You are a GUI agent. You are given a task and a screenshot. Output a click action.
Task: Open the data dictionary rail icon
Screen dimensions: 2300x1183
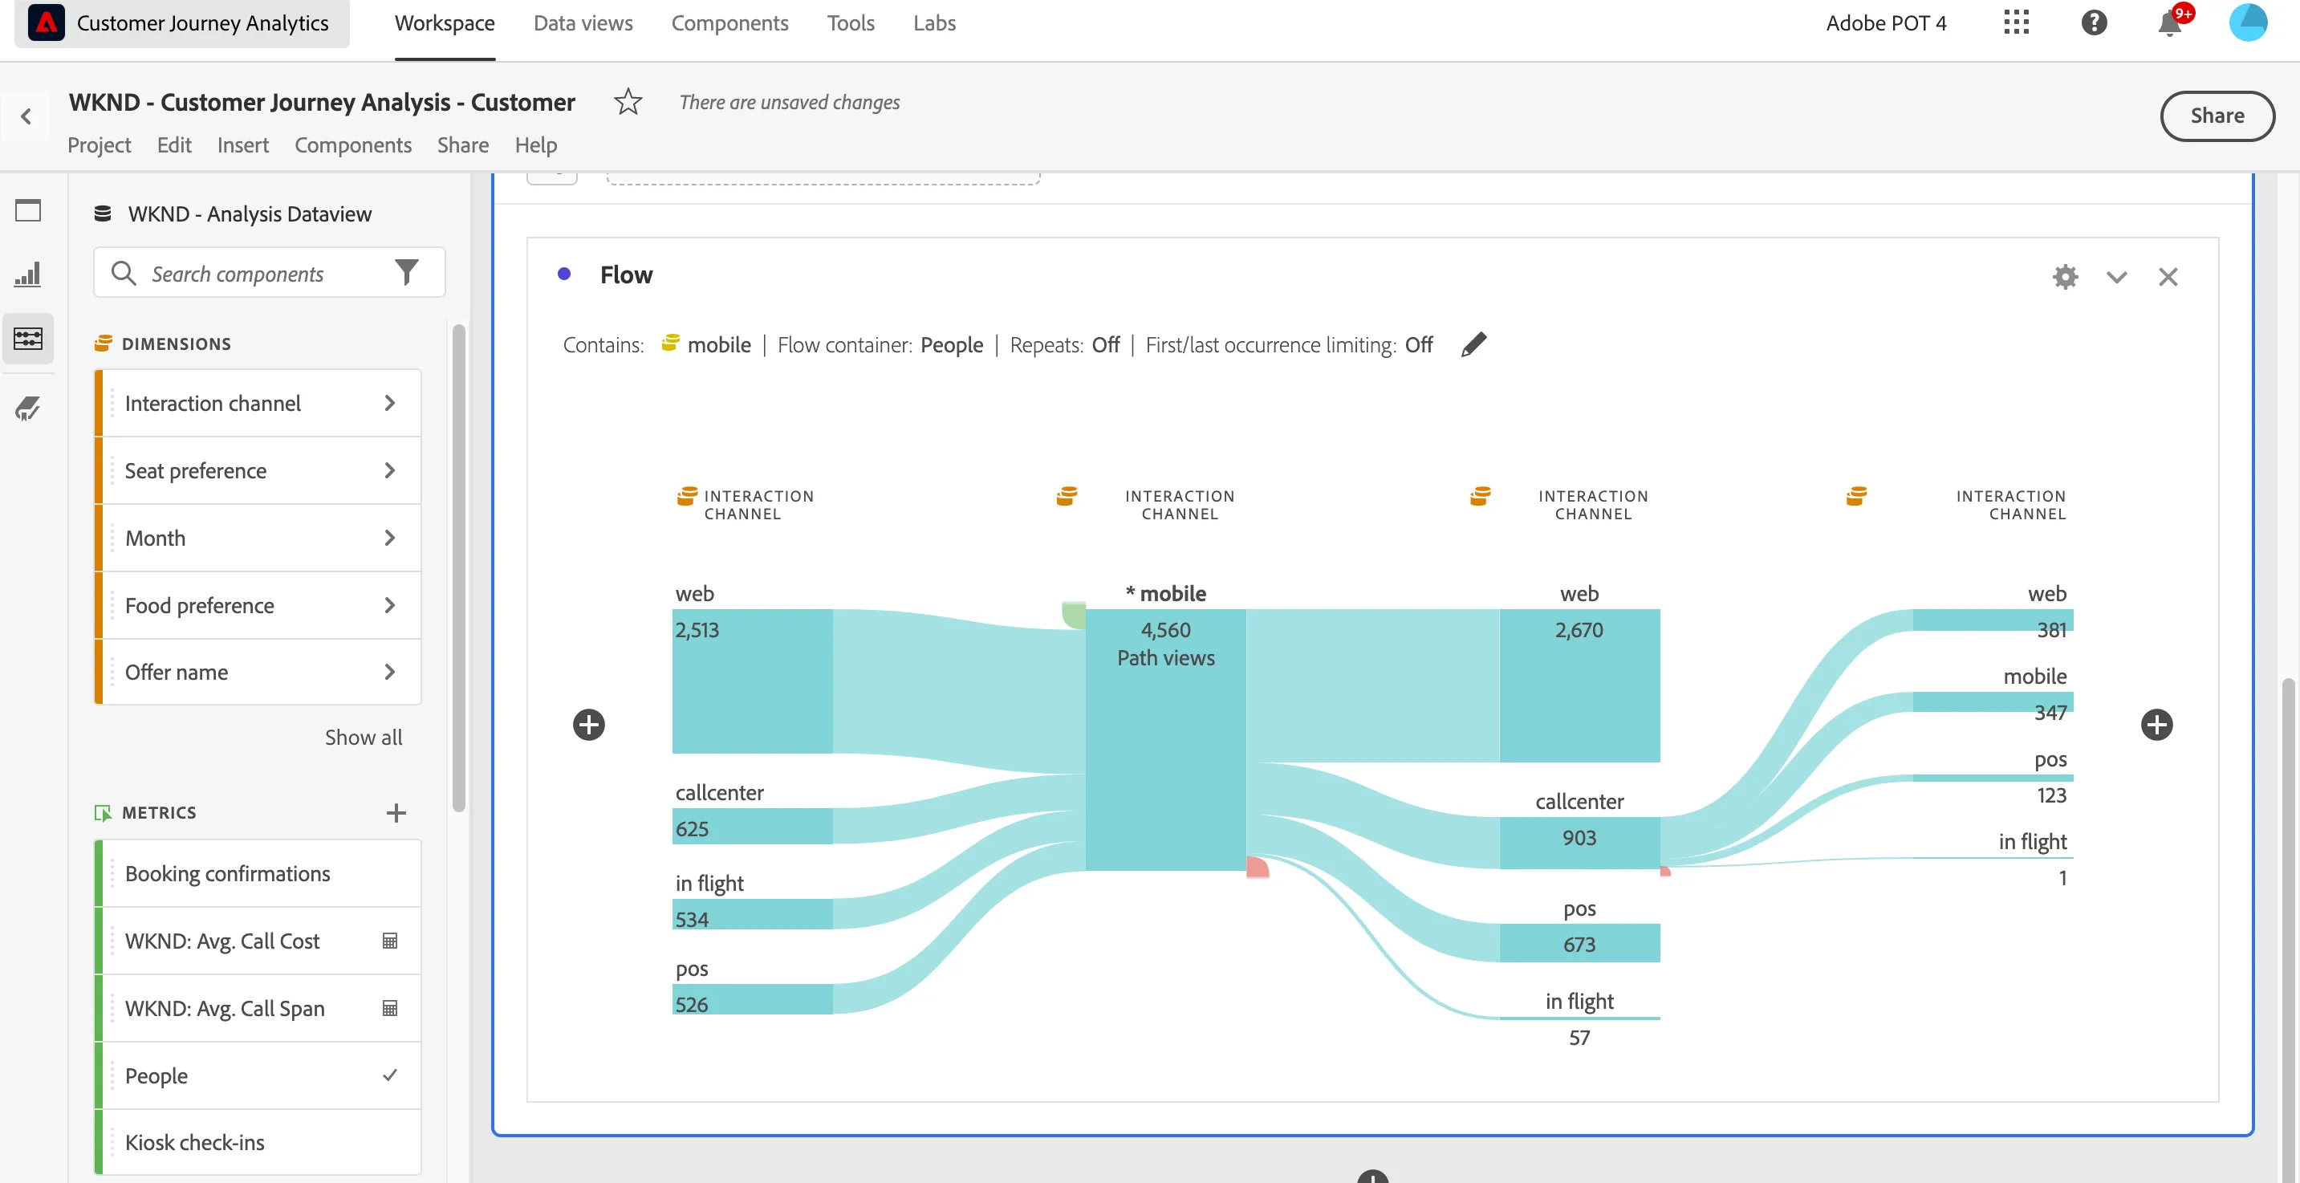coord(29,409)
